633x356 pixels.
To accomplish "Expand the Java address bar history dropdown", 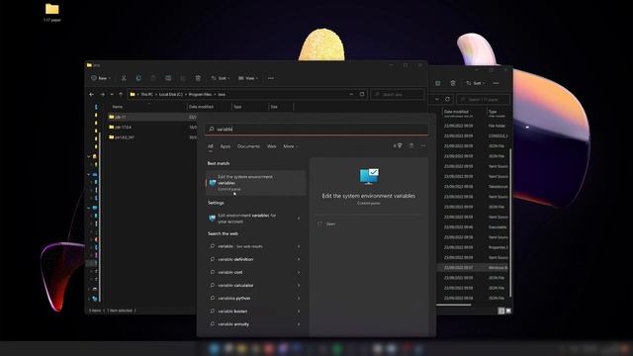I will click(x=351, y=94).
